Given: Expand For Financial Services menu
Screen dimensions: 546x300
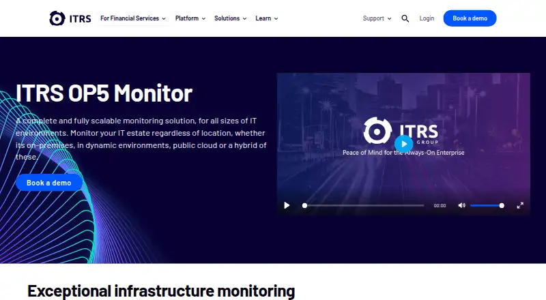Looking at the screenshot, I should [x=133, y=18].
